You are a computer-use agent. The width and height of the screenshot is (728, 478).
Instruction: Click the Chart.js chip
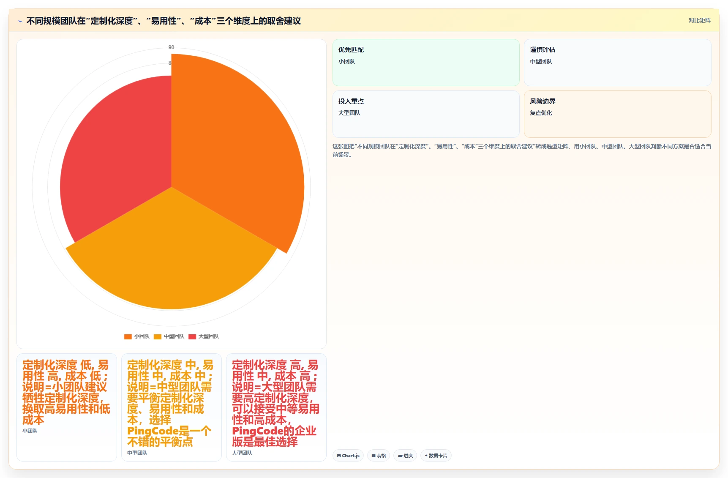click(x=348, y=456)
